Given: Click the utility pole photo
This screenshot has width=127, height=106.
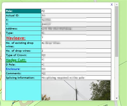Looking at the screenshot, I should tap(76, 90).
